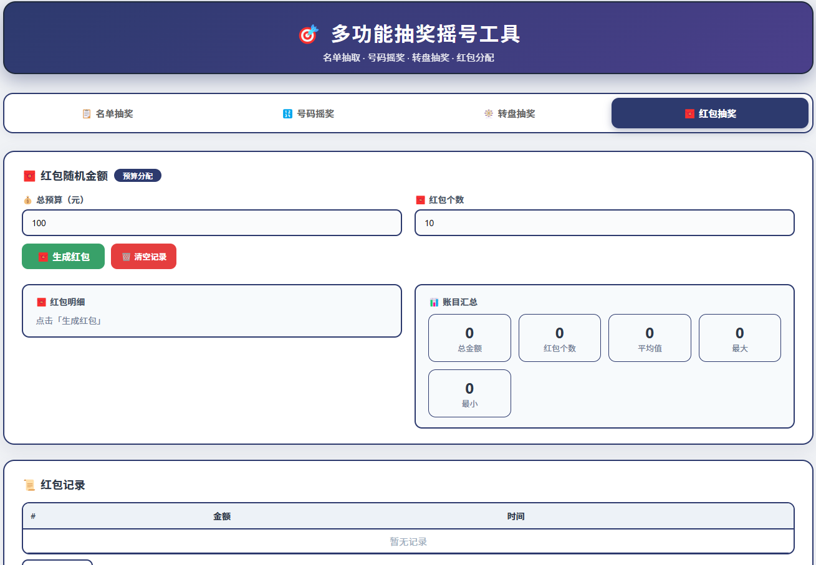Click the 时间 column header
The height and width of the screenshot is (565, 816).
click(x=516, y=516)
